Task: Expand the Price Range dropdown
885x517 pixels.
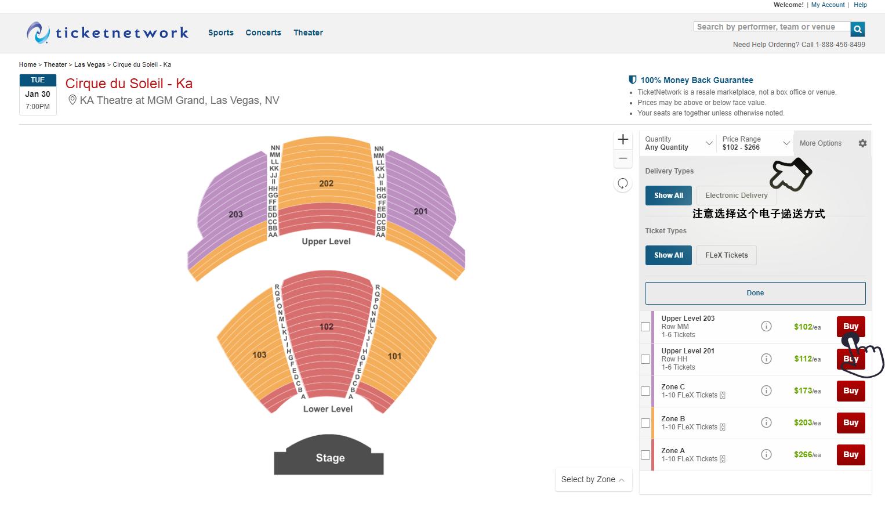Action: [755, 143]
